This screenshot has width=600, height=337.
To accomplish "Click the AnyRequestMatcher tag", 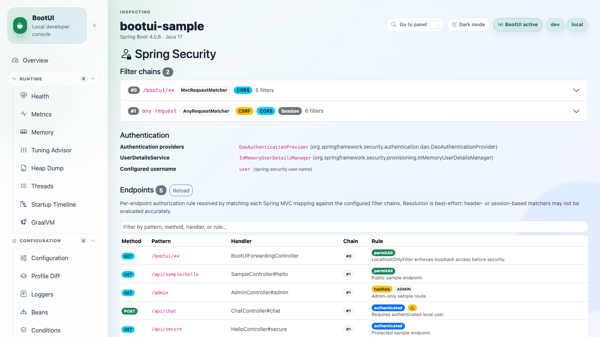I will [x=206, y=111].
